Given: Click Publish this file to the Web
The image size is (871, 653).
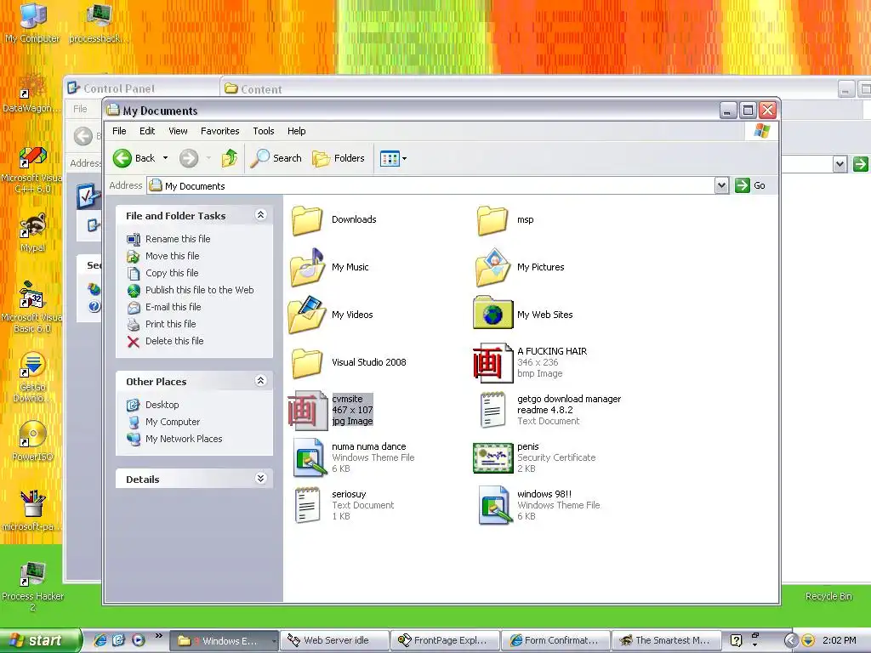Looking at the screenshot, I should (x=191, y=290).
